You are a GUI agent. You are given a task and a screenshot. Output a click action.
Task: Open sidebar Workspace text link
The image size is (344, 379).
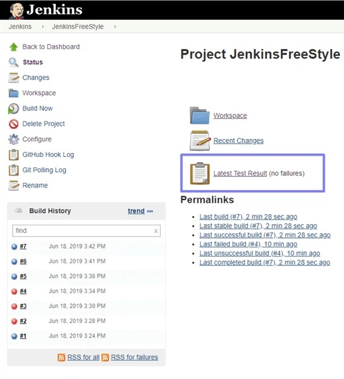(x=39, y=93)
